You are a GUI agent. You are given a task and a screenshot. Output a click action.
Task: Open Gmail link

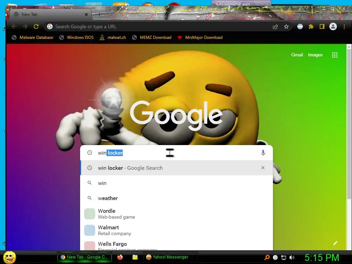pyautogui.click(x=297, y=55)
